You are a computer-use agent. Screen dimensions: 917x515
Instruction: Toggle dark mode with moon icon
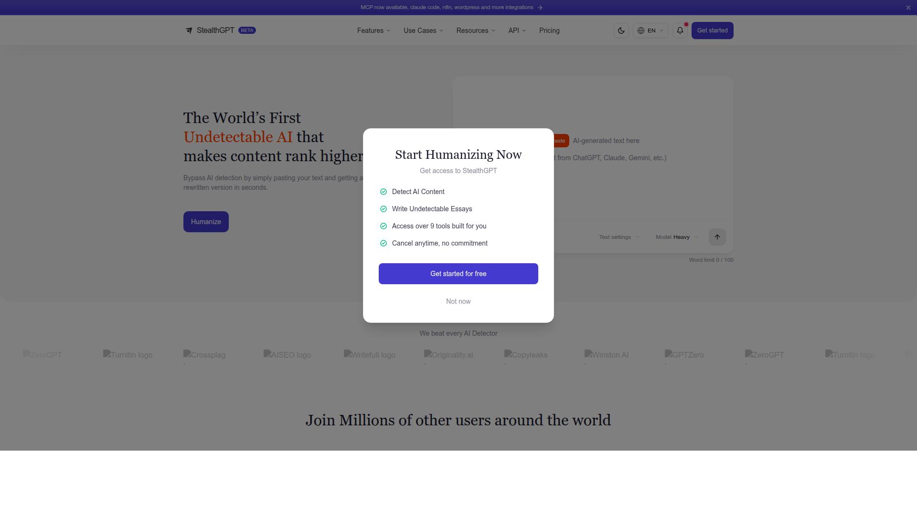click(621, 31)
